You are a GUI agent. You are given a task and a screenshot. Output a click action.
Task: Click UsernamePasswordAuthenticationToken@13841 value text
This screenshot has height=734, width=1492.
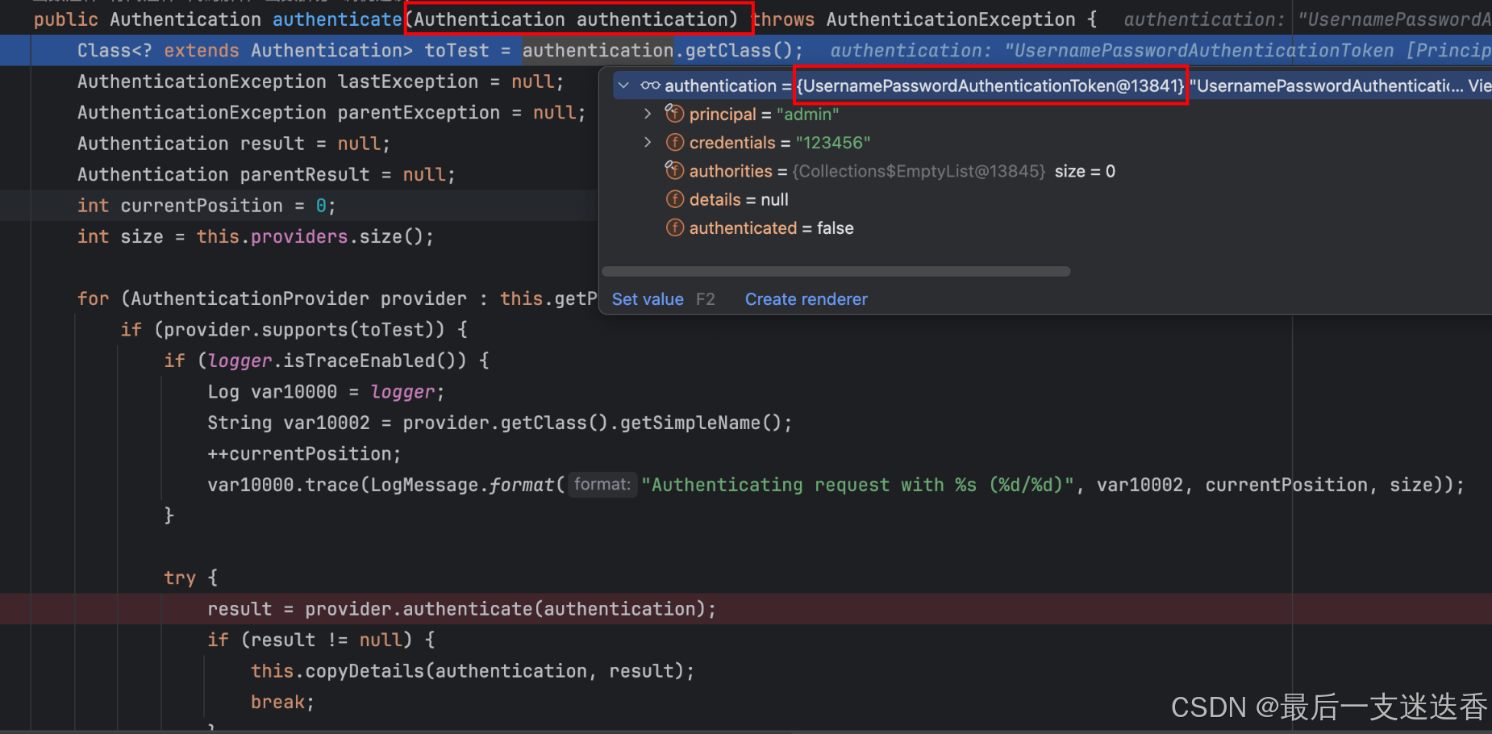pos(990,85)
